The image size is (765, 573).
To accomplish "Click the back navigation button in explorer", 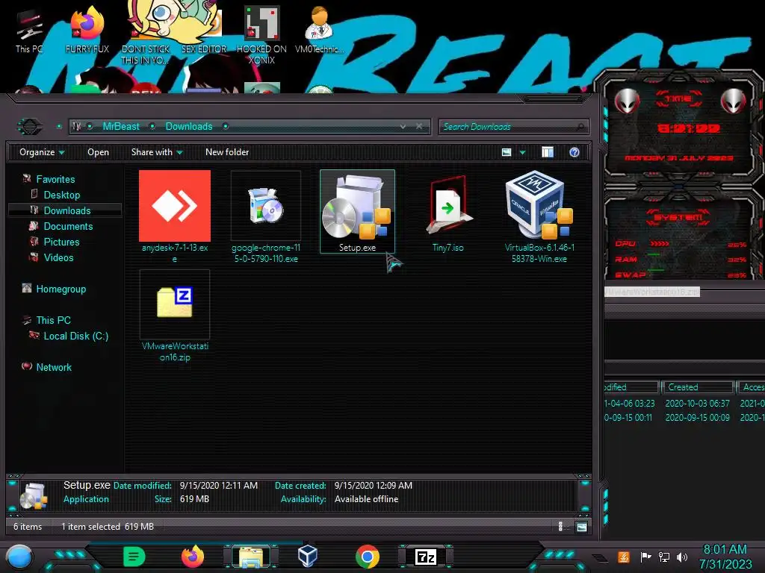I will [x=30, y=127].
